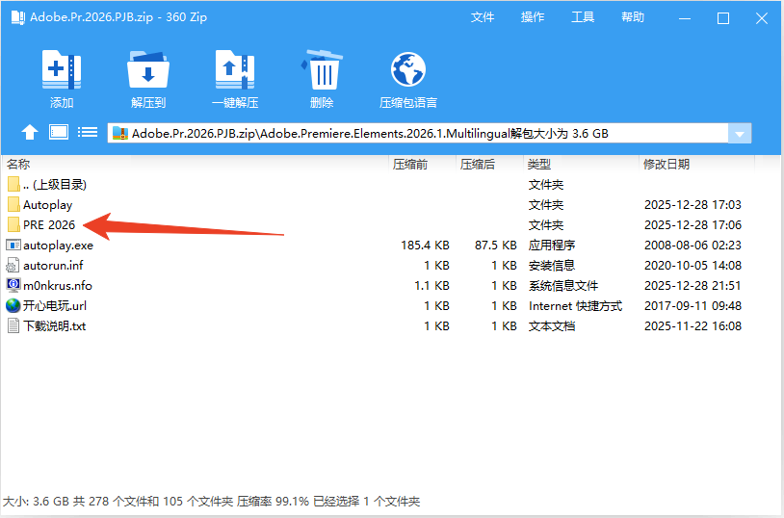Open the 操作 menu
Viewport: 784px width, 518px height.
pos(533,17)
